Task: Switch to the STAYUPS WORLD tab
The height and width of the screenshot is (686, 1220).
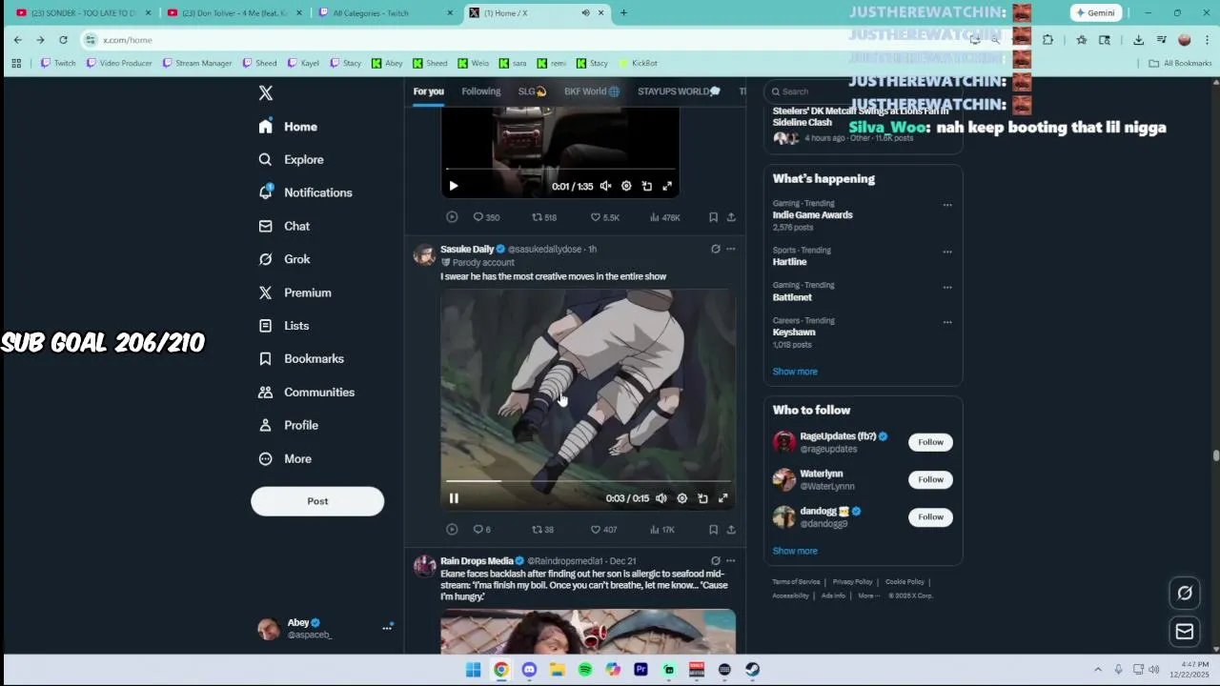Action: [679, 91]
